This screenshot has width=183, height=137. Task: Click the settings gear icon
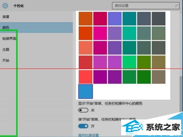pyautogui.click(x=5, y=5)
